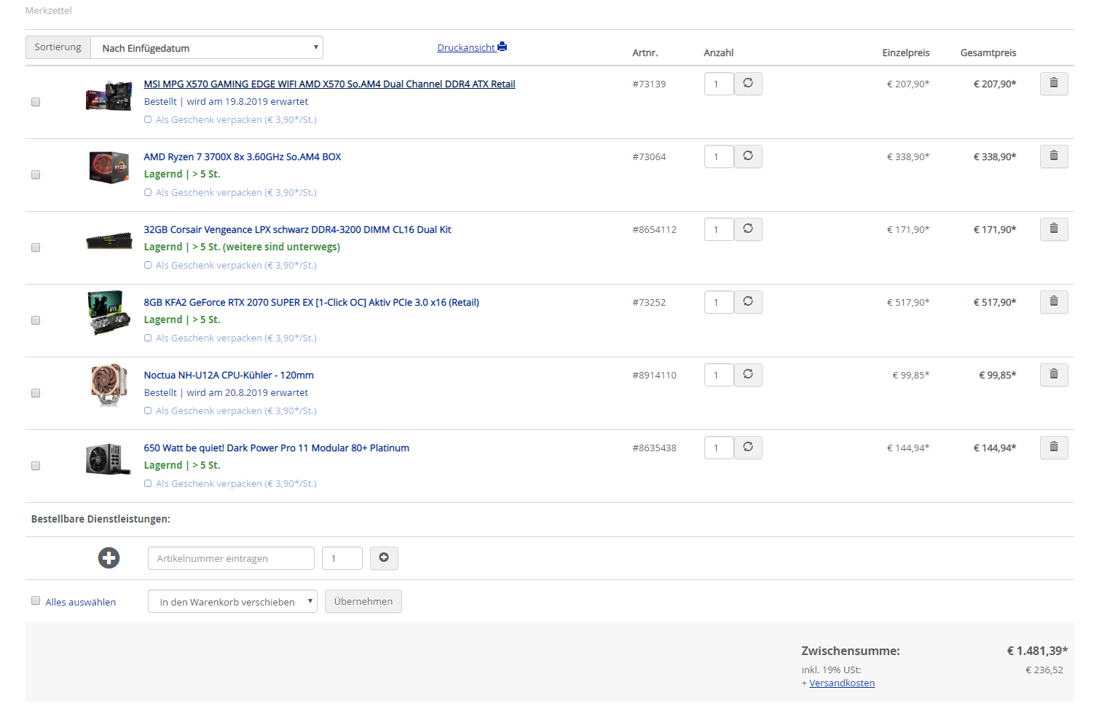Click the AMD Ryzen box thumbnail
Image resolution: width=1102 pixels, height=714 pixels.
pyautogui.click(x=109, y=167)
